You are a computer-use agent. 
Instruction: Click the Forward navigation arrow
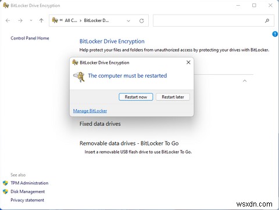click(20, 20)
